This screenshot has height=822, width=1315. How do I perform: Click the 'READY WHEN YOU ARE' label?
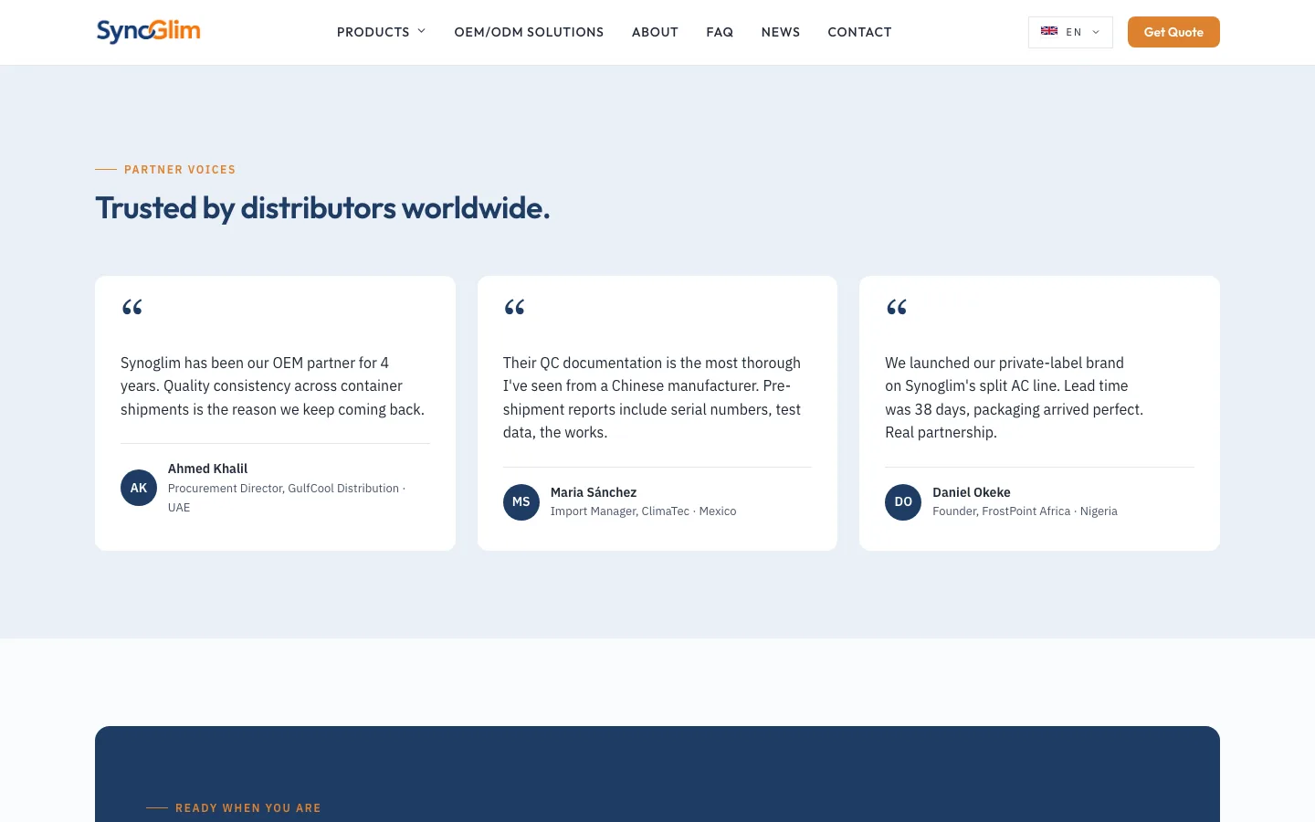click(x=248, y=808)
